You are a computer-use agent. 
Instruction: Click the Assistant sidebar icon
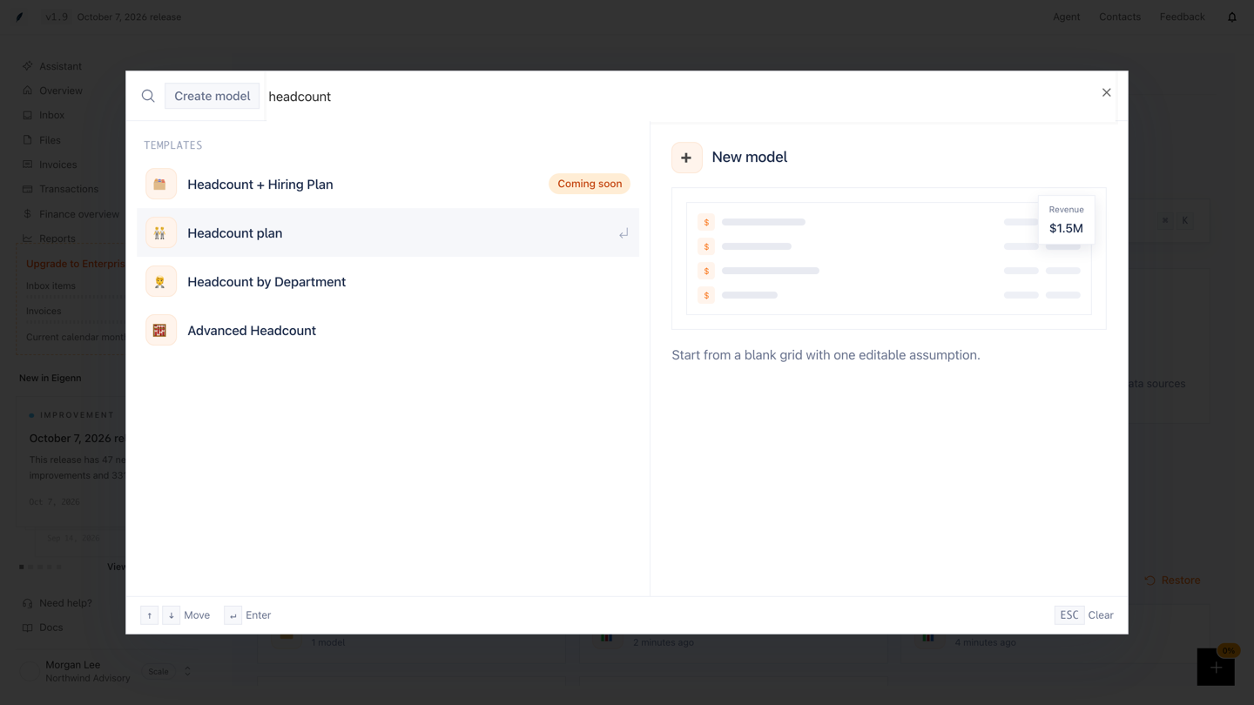tap(28, 66)
